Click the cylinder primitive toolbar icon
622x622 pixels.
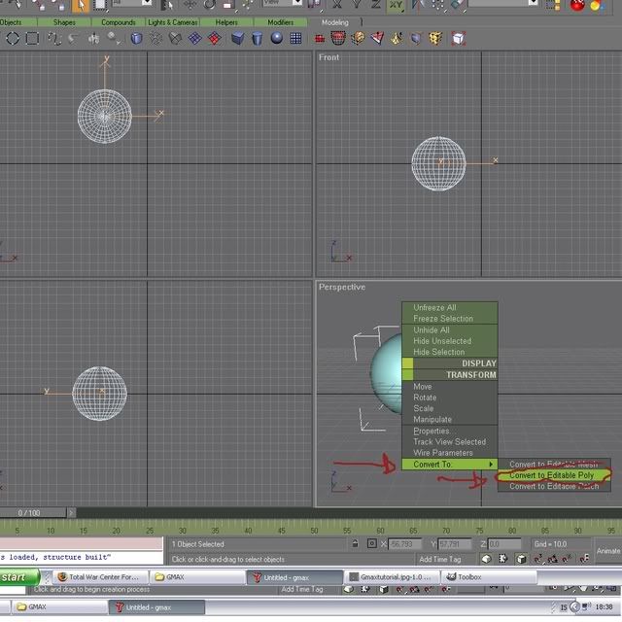[258, 38]
